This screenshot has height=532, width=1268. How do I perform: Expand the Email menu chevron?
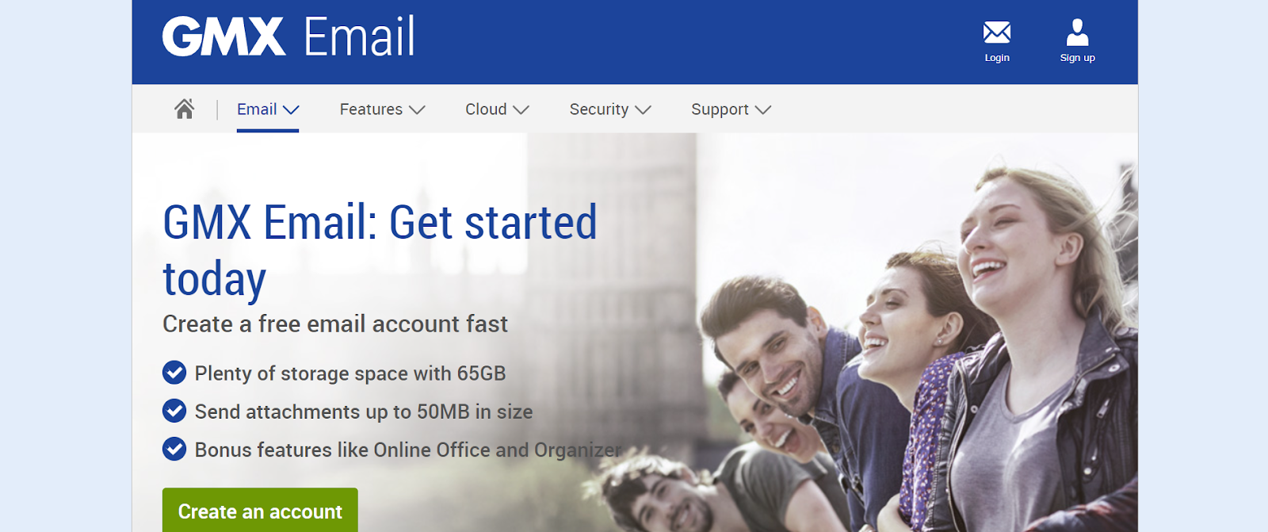[291, 110]
